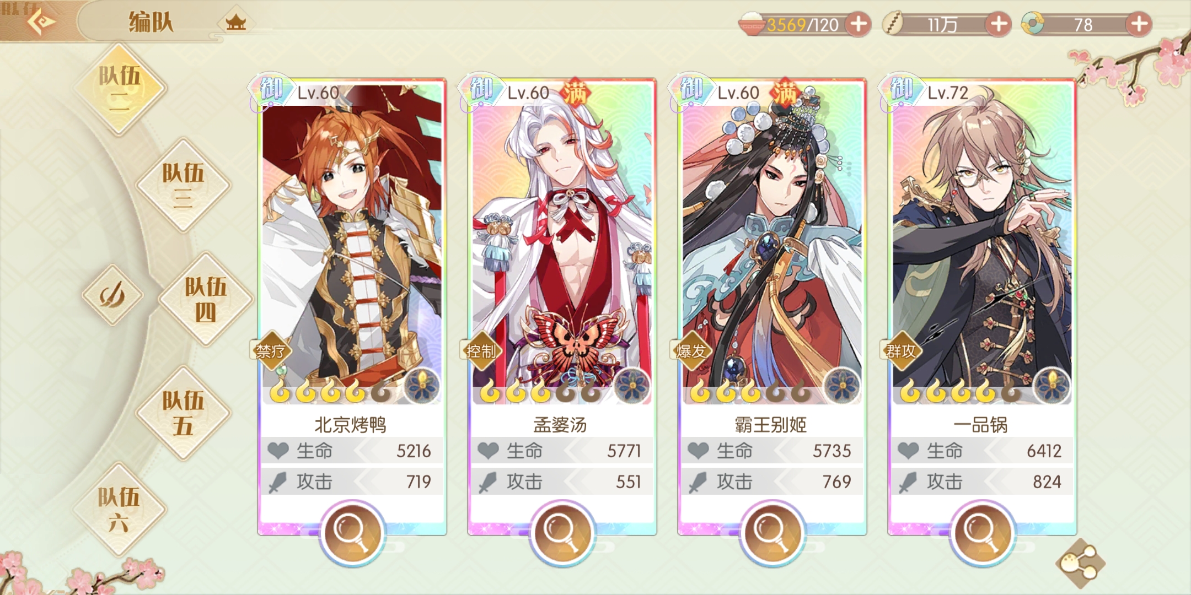Click the share icon in bottom corner
Viewport: 1191px width, 595px height.
[1081, 563]
